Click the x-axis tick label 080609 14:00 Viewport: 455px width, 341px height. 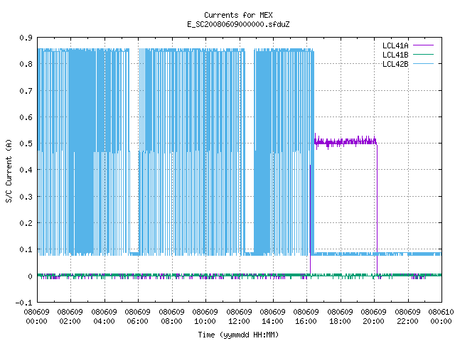click(x=272, y=316)
